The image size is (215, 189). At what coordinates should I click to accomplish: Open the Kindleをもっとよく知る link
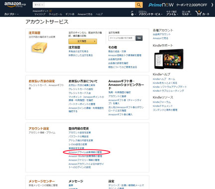165,83
